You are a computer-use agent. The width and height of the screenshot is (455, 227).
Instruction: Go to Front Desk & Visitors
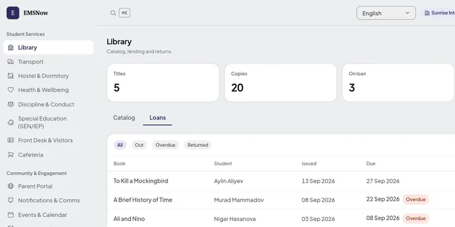click(49, 141)
